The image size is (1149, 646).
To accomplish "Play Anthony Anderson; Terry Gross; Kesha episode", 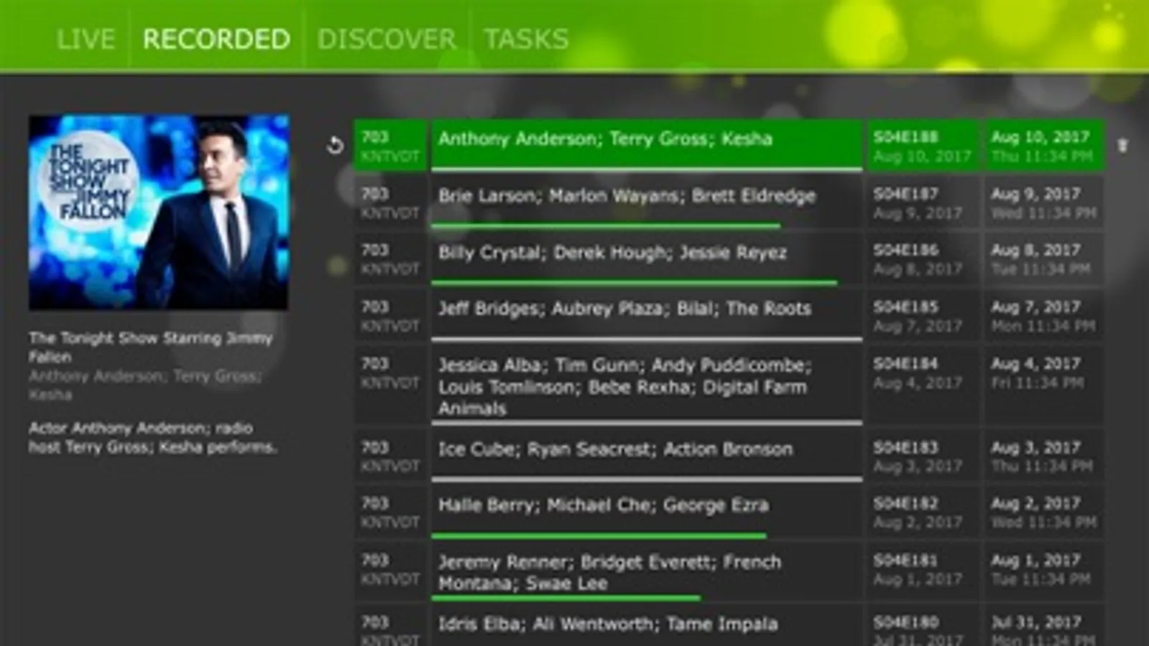I will (x=647, y=146).
